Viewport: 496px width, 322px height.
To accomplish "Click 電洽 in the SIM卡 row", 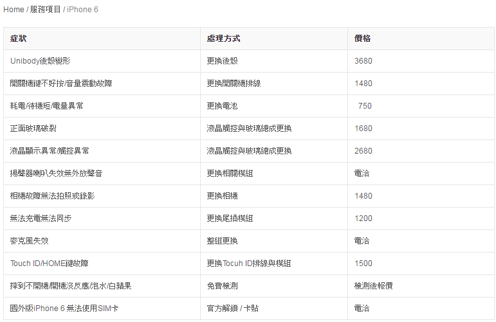I will pos(362,308).
